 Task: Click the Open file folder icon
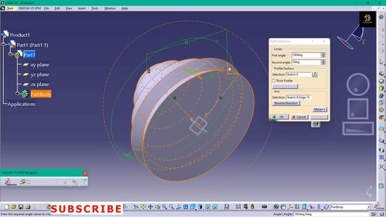(14, 207)
